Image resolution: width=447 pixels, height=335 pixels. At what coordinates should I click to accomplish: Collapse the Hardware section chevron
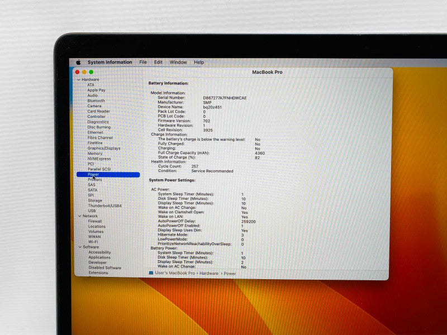[79, 80]
